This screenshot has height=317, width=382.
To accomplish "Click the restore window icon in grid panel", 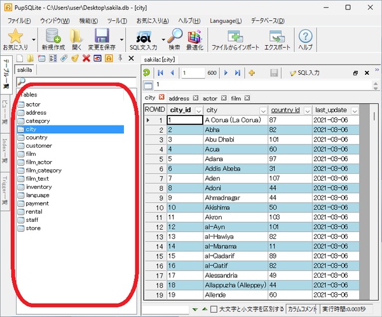I will pos(355,73).
